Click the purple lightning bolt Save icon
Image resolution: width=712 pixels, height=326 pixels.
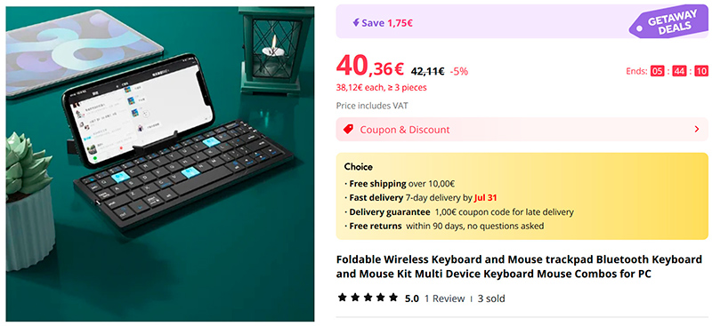356,23
